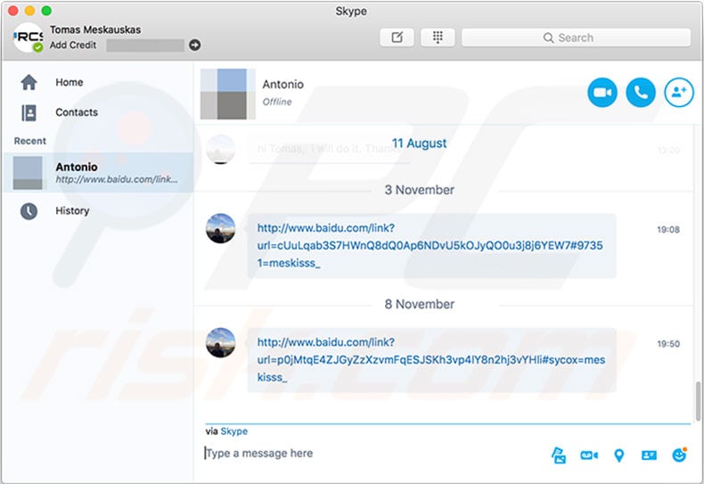704x484 pixels.
Task: Open the baidu link sent at 19:08
Action: coord(430,246)
